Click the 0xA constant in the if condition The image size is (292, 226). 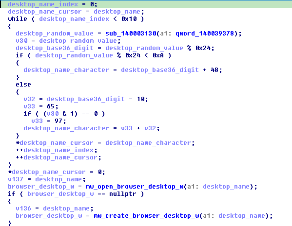[x=158, y=55]
